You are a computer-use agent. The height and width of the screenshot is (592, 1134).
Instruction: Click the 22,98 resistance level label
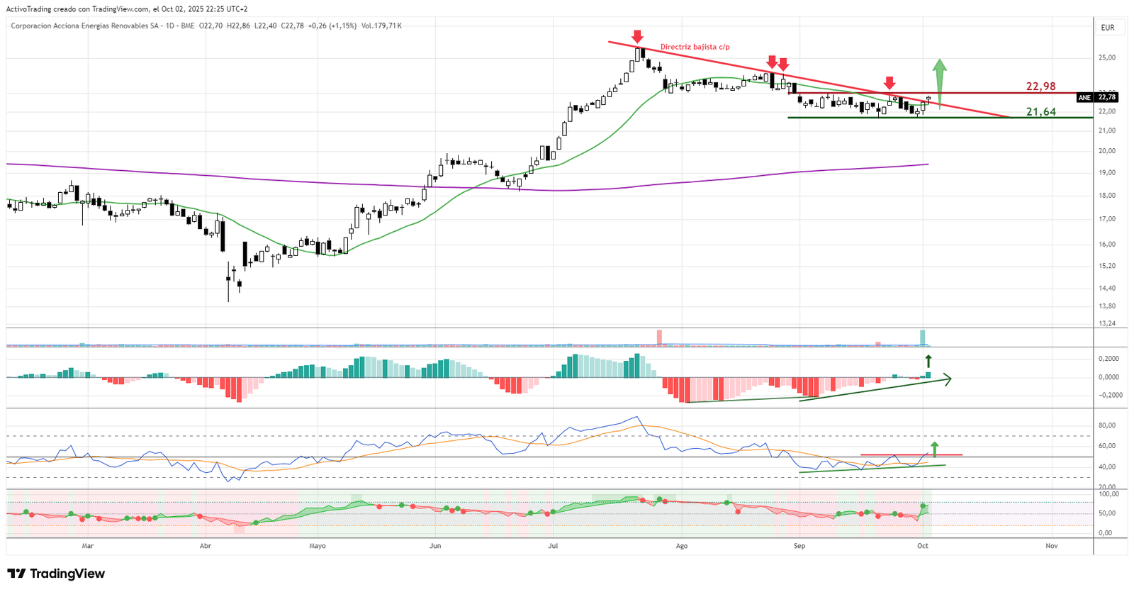pyautogui.click(x=1040, y=86)
